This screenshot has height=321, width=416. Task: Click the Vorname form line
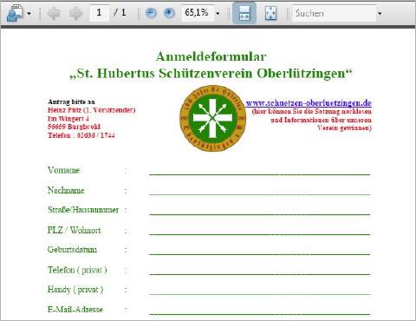260,174
